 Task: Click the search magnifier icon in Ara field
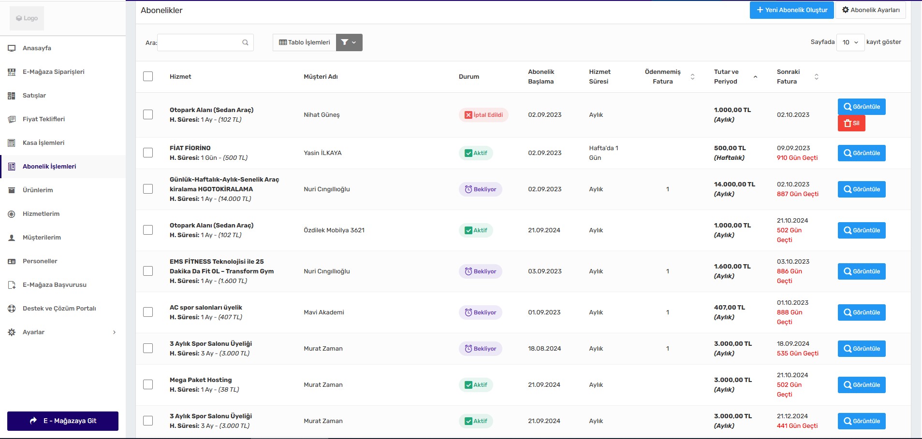[x=245, y=42]
